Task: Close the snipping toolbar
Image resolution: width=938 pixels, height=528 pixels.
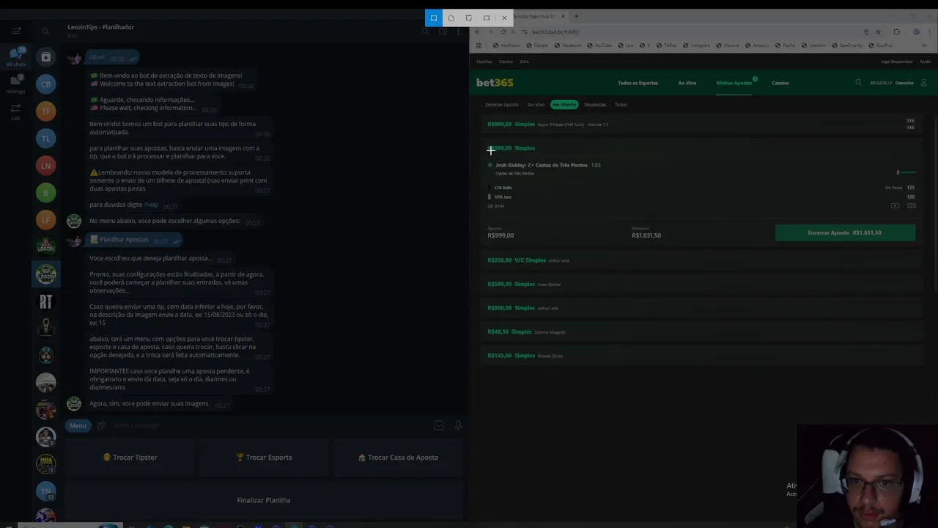Action: [504, 18]
